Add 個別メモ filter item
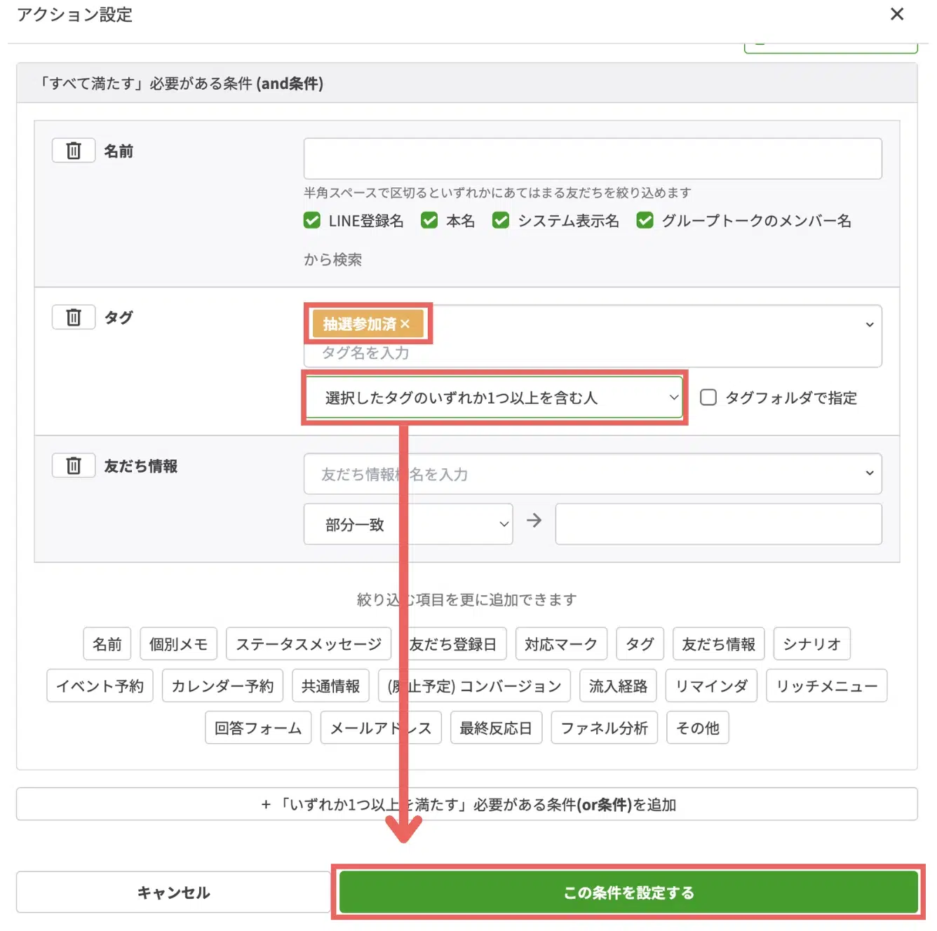Viewport: 937px width, 931px height. (179, 644)
